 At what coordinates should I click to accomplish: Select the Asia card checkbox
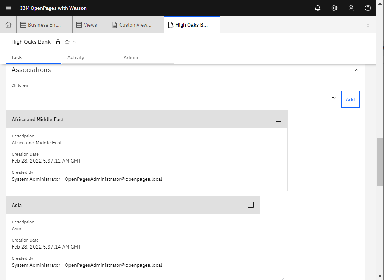(x=251, y=205)
